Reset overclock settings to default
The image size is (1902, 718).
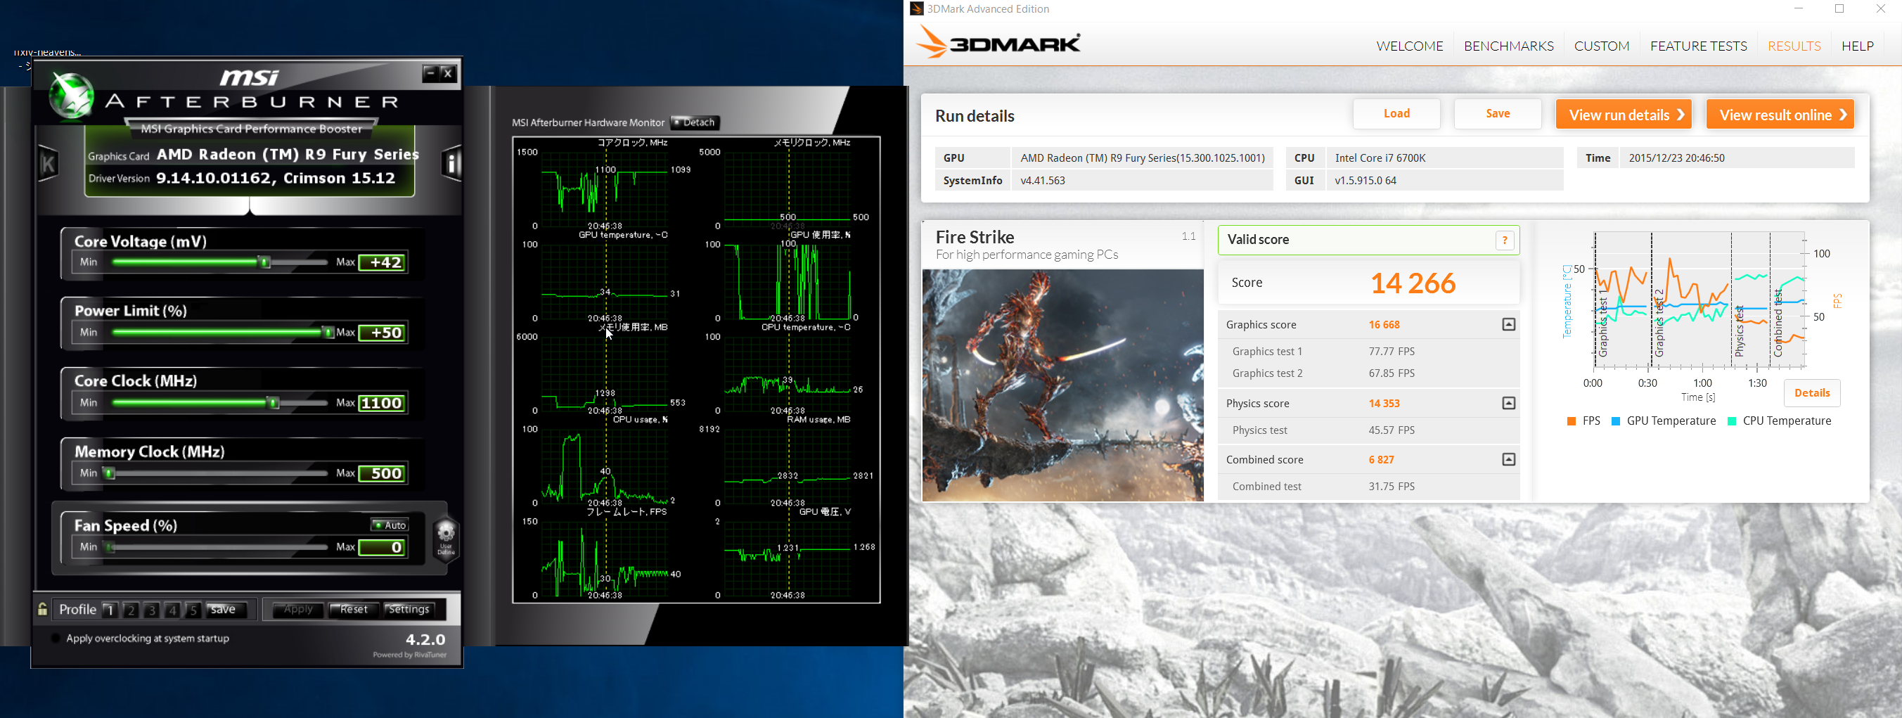tap(353, 610)
